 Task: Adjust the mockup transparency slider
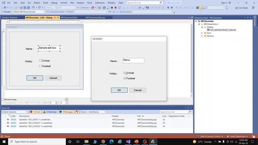click(27, 103)
